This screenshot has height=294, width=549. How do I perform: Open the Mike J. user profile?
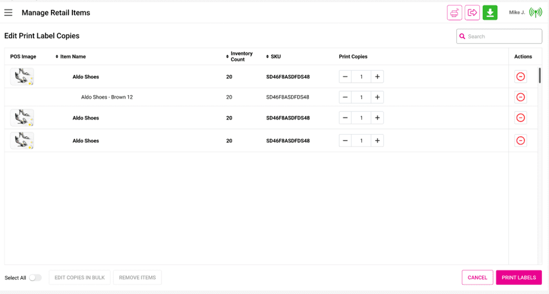pos(517,13)
